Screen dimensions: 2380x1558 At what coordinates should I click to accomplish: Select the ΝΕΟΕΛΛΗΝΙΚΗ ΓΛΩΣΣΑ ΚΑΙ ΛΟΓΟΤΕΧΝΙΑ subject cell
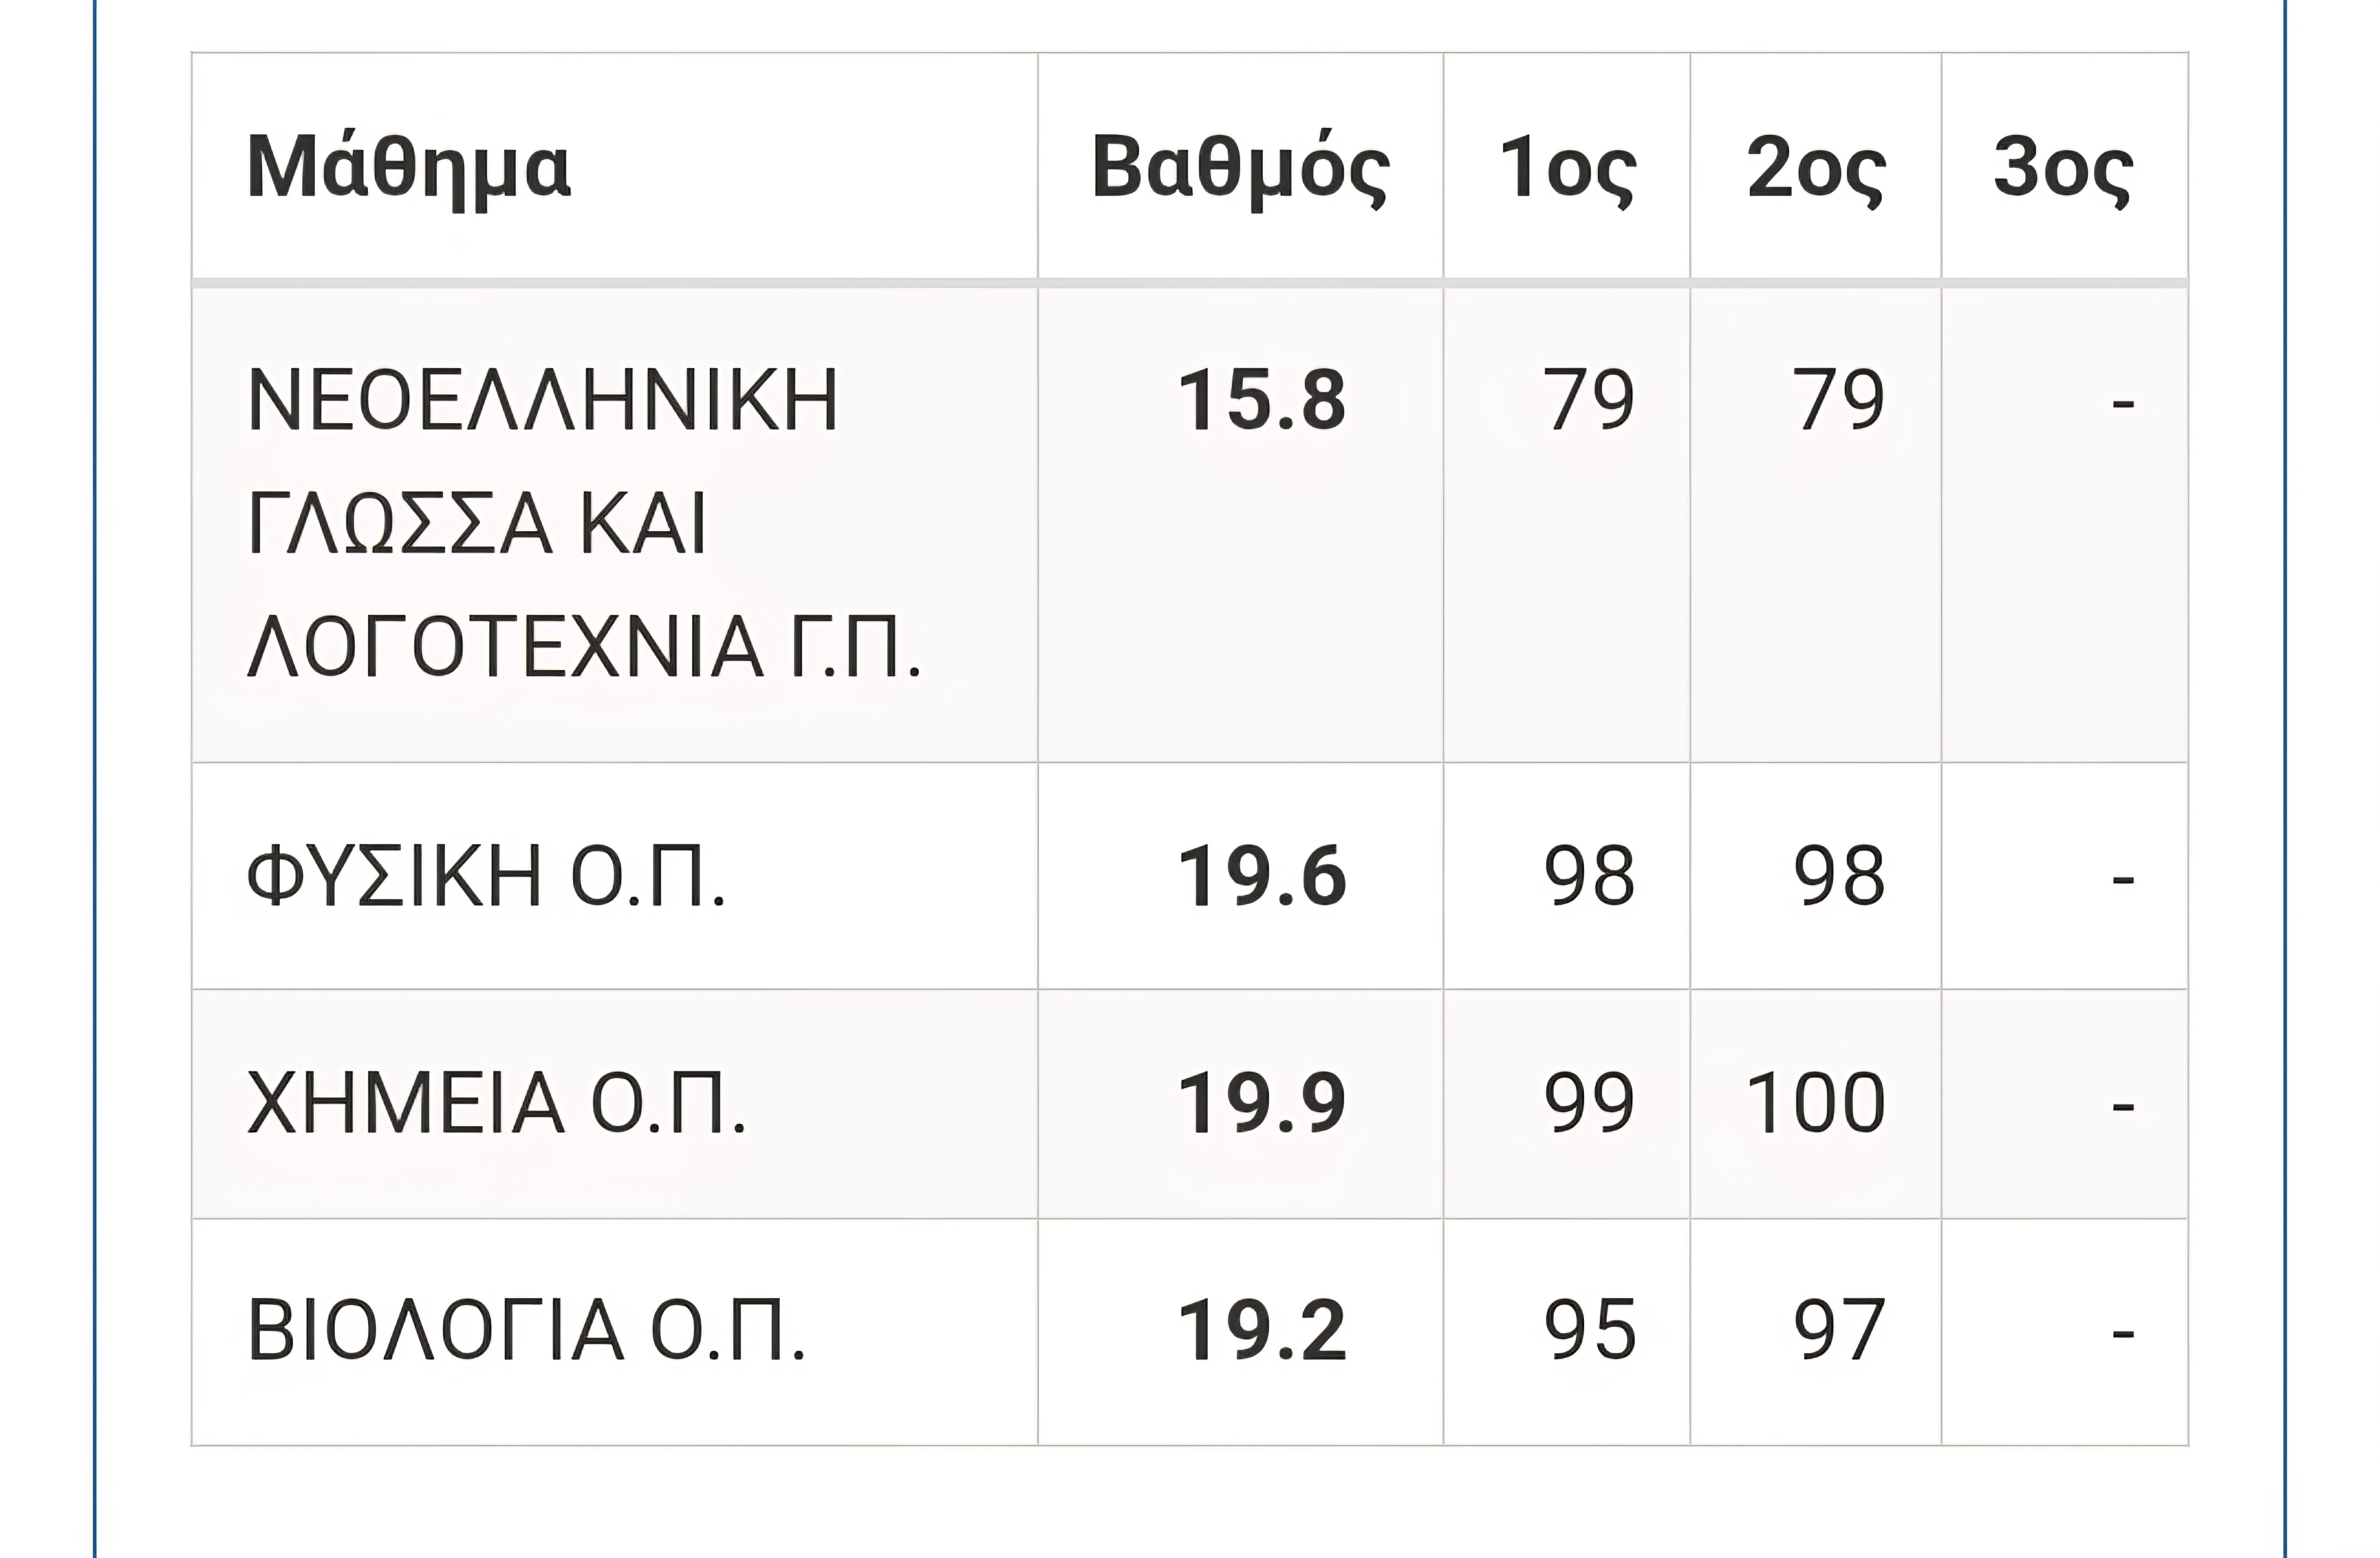[x=583, y=524]
